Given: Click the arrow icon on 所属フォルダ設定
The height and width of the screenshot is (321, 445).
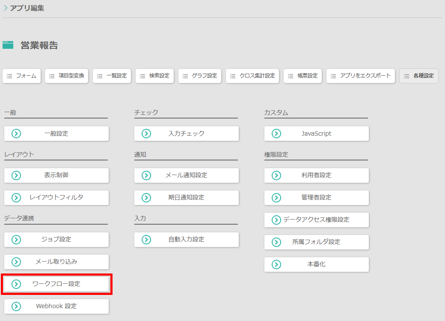Looking at the screenshot, I should pos(276,242).
